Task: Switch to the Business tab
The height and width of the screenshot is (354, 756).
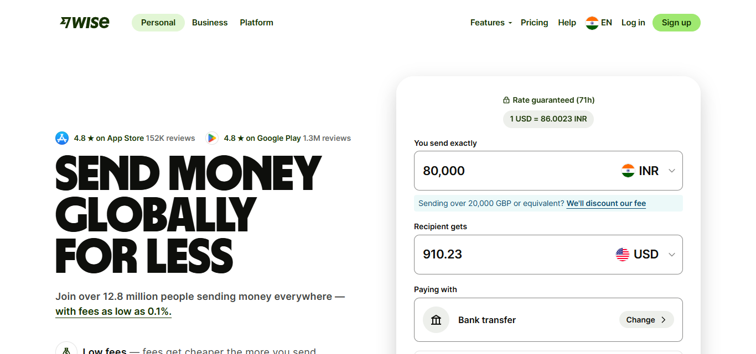Action: (x=210, y=23)
